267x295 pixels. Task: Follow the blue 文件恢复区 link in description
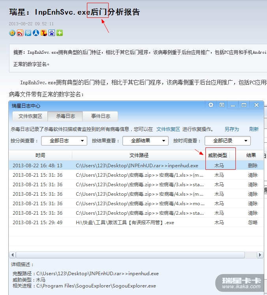tap(168, 129)
